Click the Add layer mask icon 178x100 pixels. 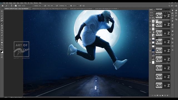coord(157,96)
